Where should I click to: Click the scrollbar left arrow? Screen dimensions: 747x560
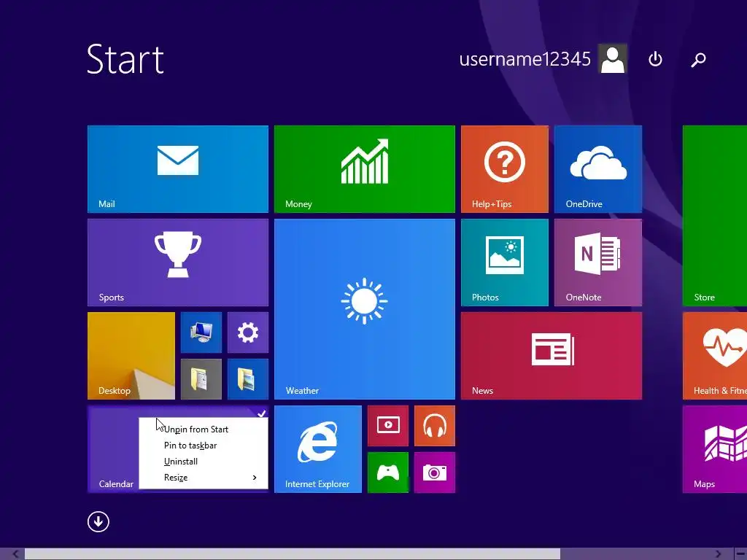[x=15, y=554]
